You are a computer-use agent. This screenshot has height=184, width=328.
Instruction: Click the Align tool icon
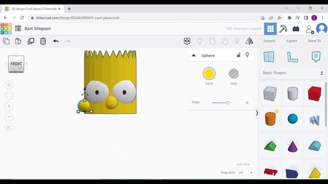click(237, 41)
